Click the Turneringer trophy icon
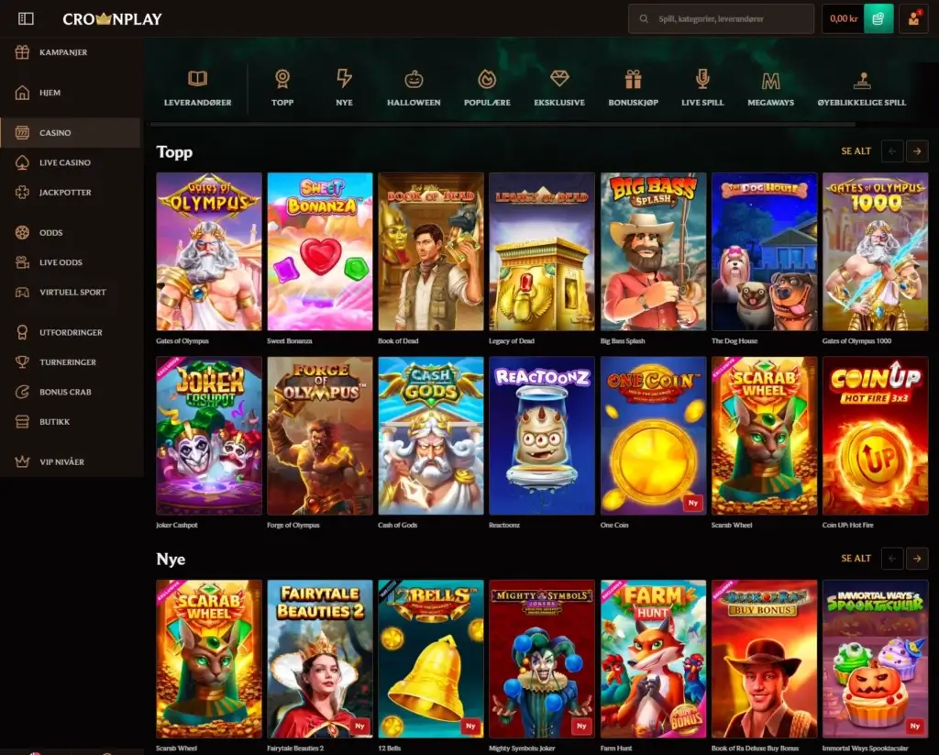939x755 pixels. click(x=22, y=362)
